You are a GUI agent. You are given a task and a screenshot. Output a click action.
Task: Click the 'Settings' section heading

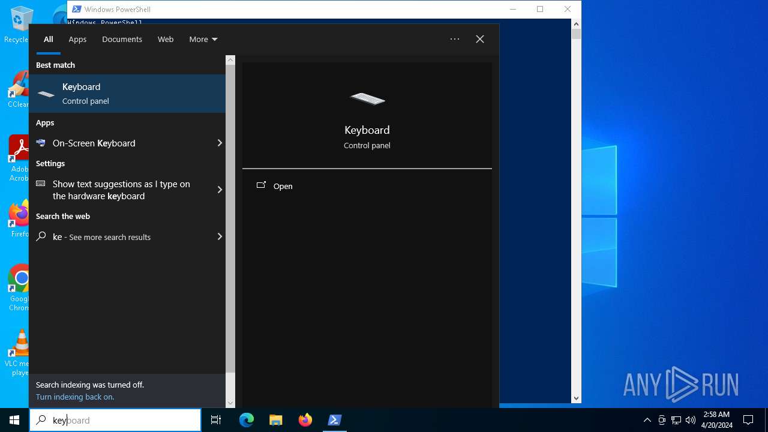[x=50, y=163]
